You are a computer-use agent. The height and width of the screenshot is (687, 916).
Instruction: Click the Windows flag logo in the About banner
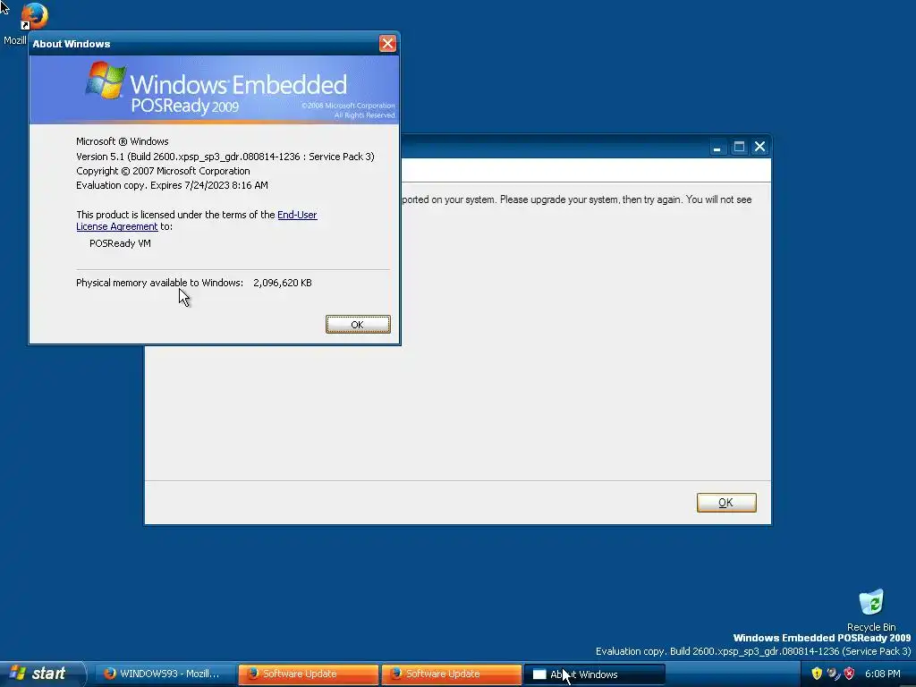(x=106, y=81)
